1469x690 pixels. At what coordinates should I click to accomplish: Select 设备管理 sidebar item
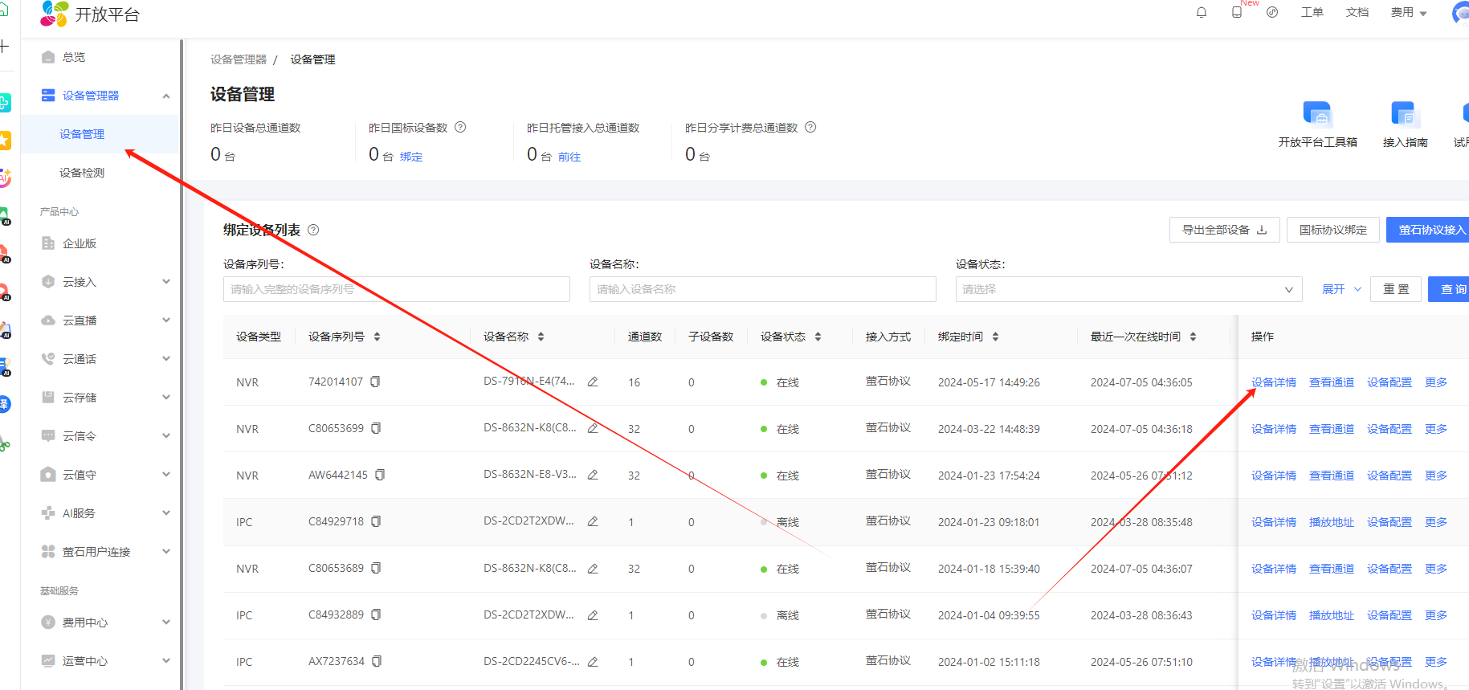point(100,134)
